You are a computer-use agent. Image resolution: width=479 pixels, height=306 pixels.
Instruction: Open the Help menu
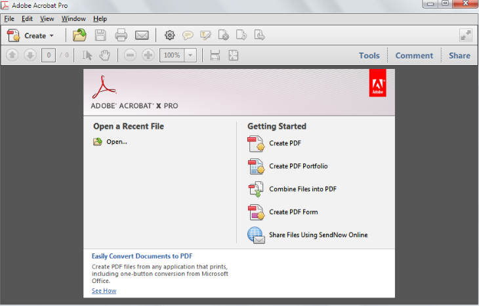pos(100,19)
